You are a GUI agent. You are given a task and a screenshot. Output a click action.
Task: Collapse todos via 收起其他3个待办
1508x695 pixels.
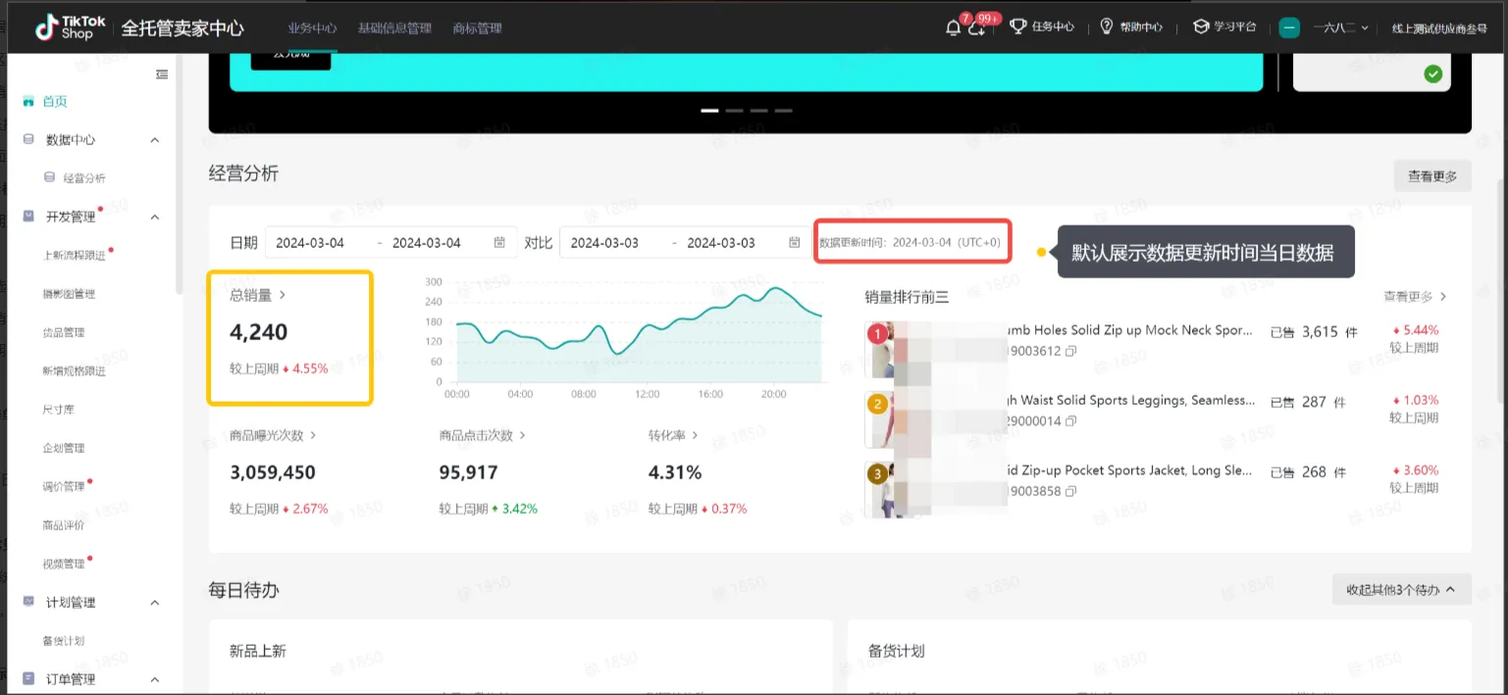tap(1401, 589)
